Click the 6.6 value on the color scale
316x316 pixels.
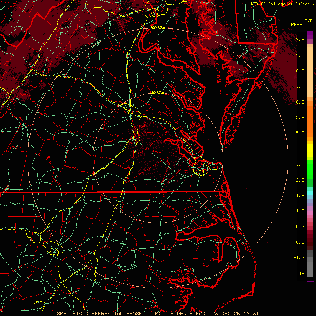click(x=300, y=102)
